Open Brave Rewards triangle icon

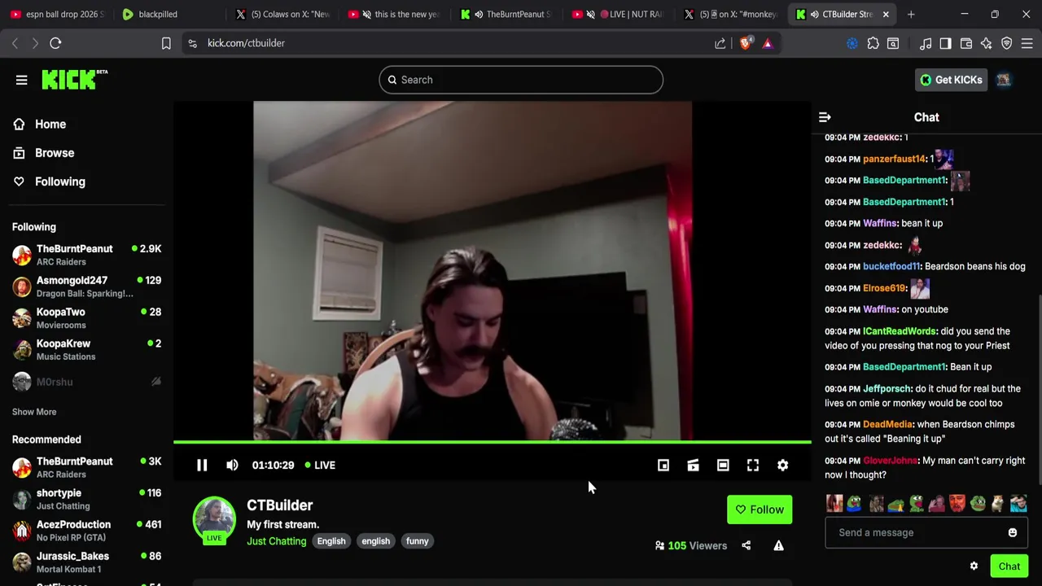tap(768, 43)
